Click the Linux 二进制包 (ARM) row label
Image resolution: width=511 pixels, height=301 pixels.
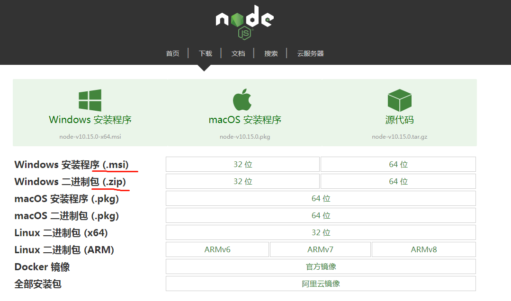coord(64,250)
